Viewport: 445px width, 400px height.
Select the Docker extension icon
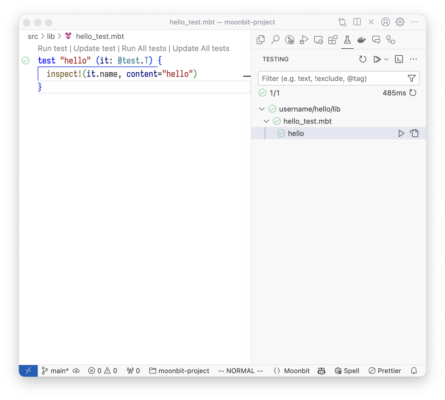tap(361, 40)
